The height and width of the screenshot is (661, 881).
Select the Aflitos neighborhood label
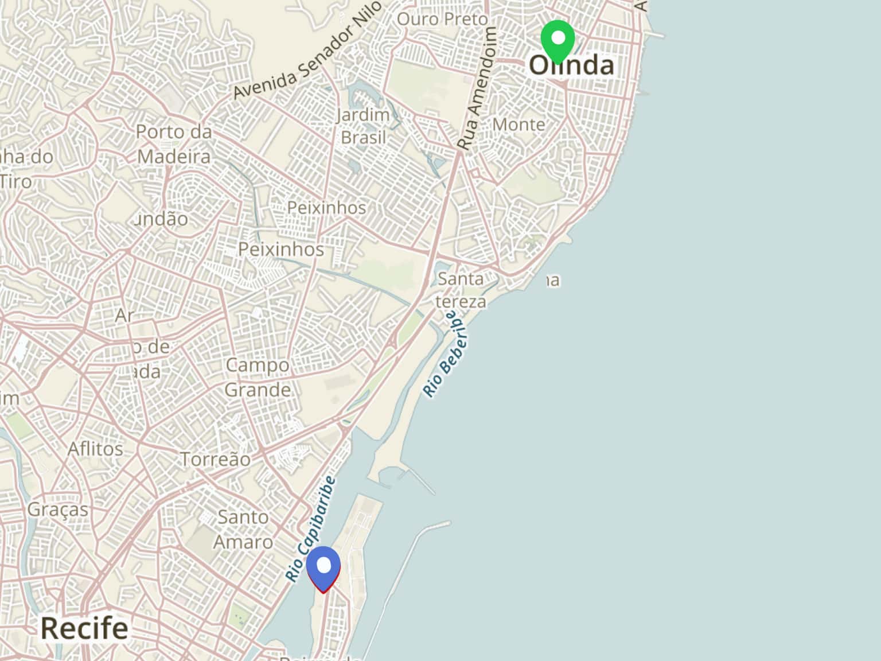pos(95,449)
